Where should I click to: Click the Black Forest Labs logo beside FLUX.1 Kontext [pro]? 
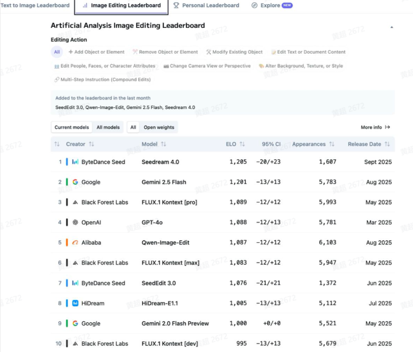click(75, 203)
